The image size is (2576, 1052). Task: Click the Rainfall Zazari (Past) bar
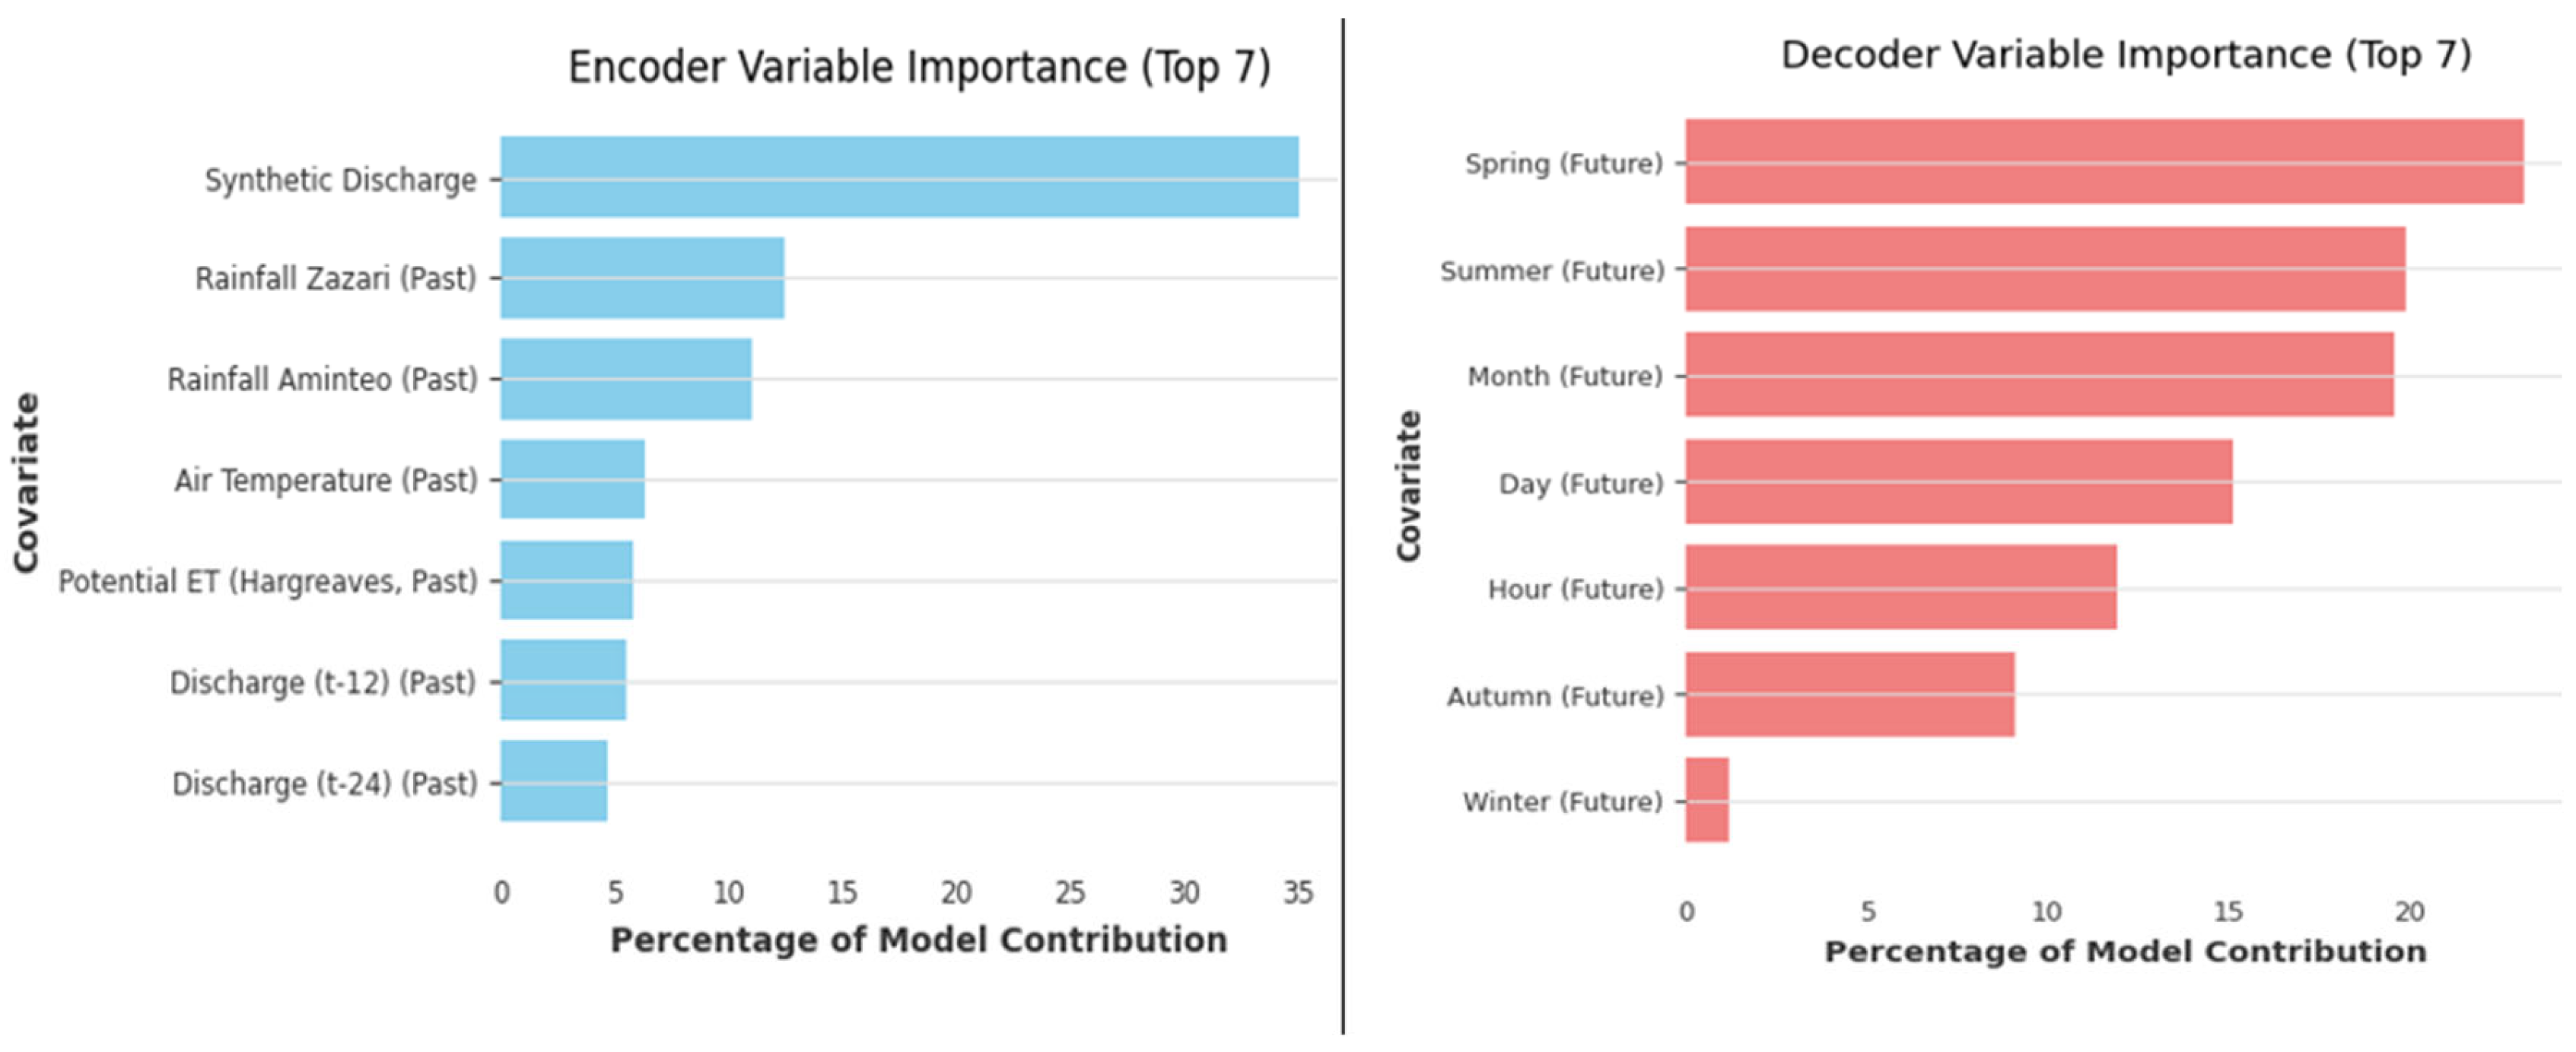(x=642, y=277)
